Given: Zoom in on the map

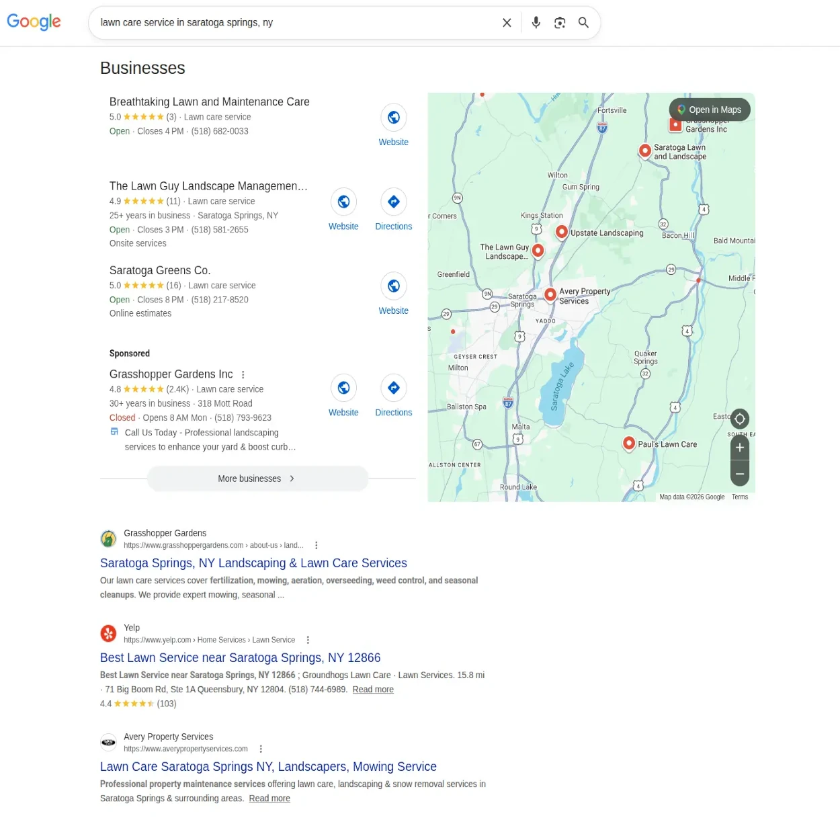Looking at the screenshot, I should point(740,448).
